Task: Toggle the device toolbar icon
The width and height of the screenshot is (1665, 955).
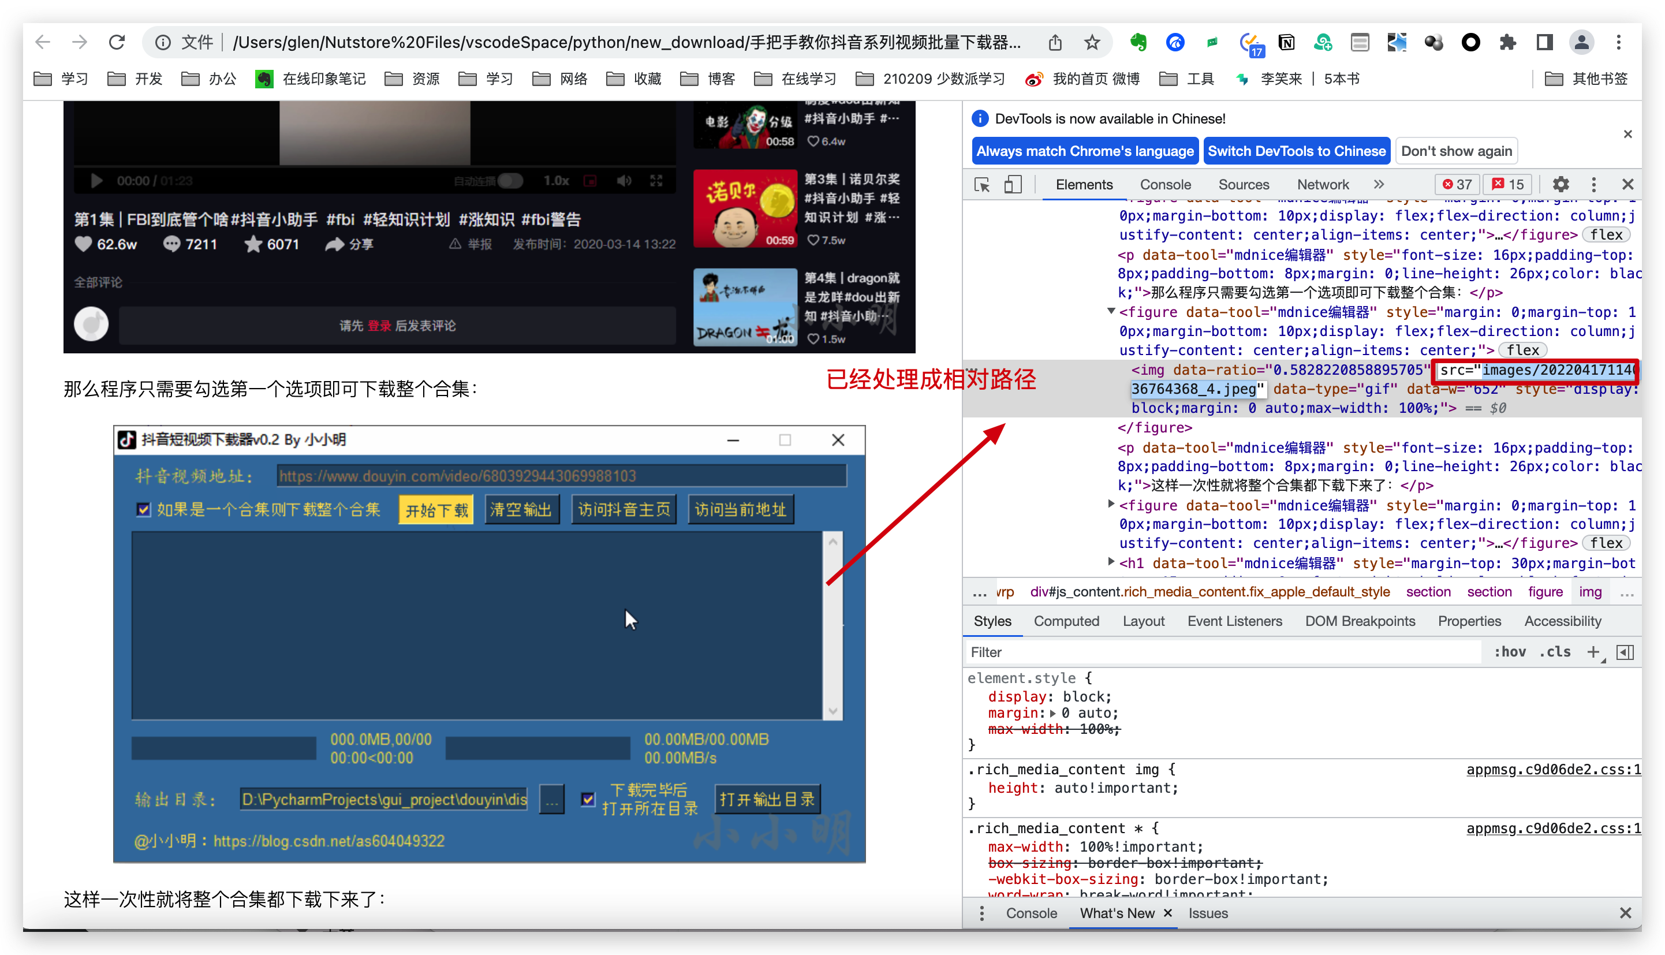Action: tap(1013, 185)
